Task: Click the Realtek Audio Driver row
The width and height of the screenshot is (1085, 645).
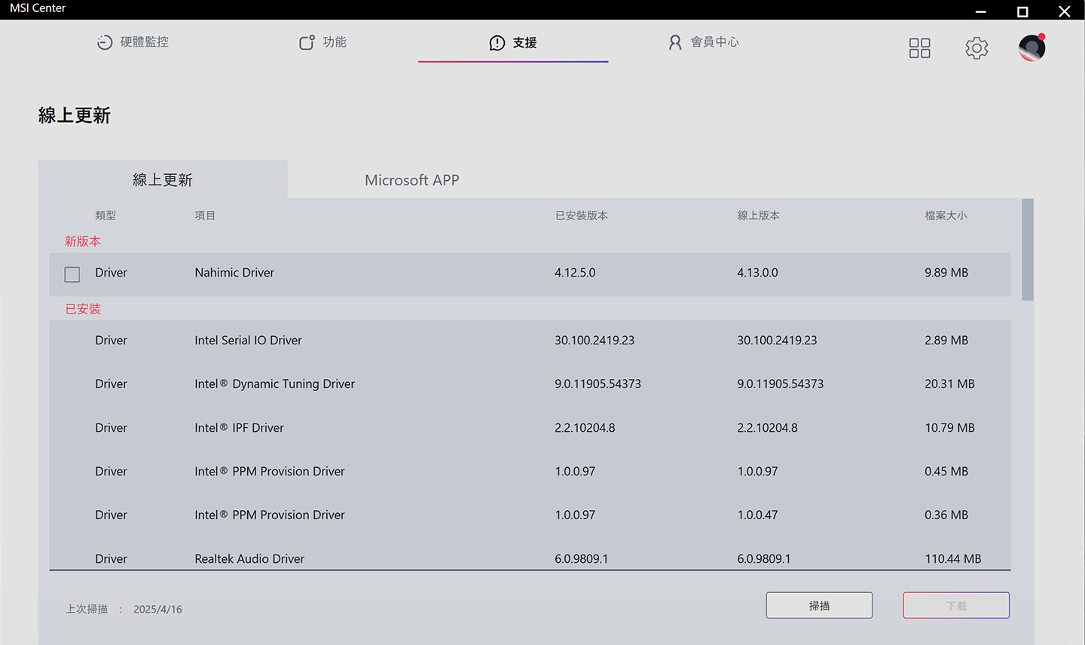Action: pos(530,558)
